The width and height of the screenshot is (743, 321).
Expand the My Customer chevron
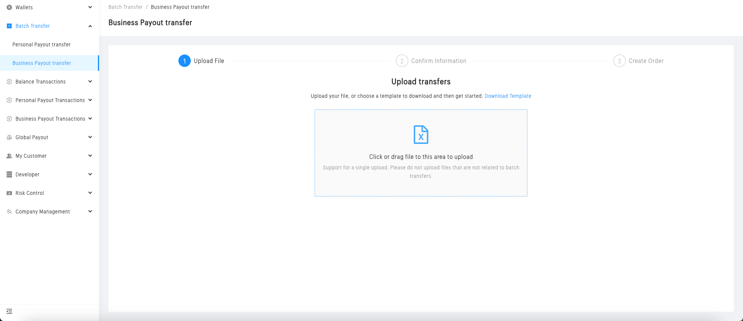90,155
